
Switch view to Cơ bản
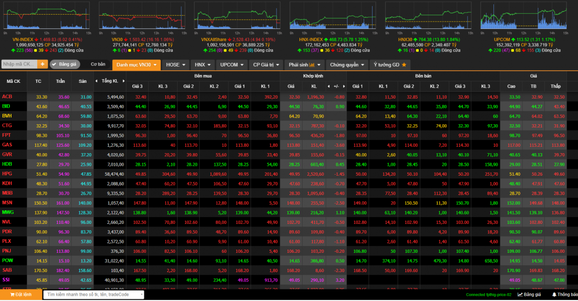tap(98, 64)
